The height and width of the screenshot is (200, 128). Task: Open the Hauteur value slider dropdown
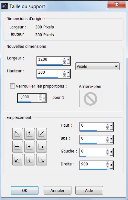point(69,73)
